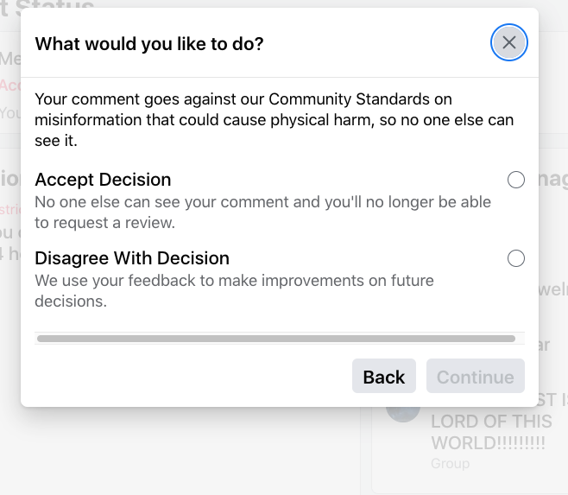The image size is (568, 495).
Task: Click the "No one else can see your comment" description
Action: tap(262, 212)
